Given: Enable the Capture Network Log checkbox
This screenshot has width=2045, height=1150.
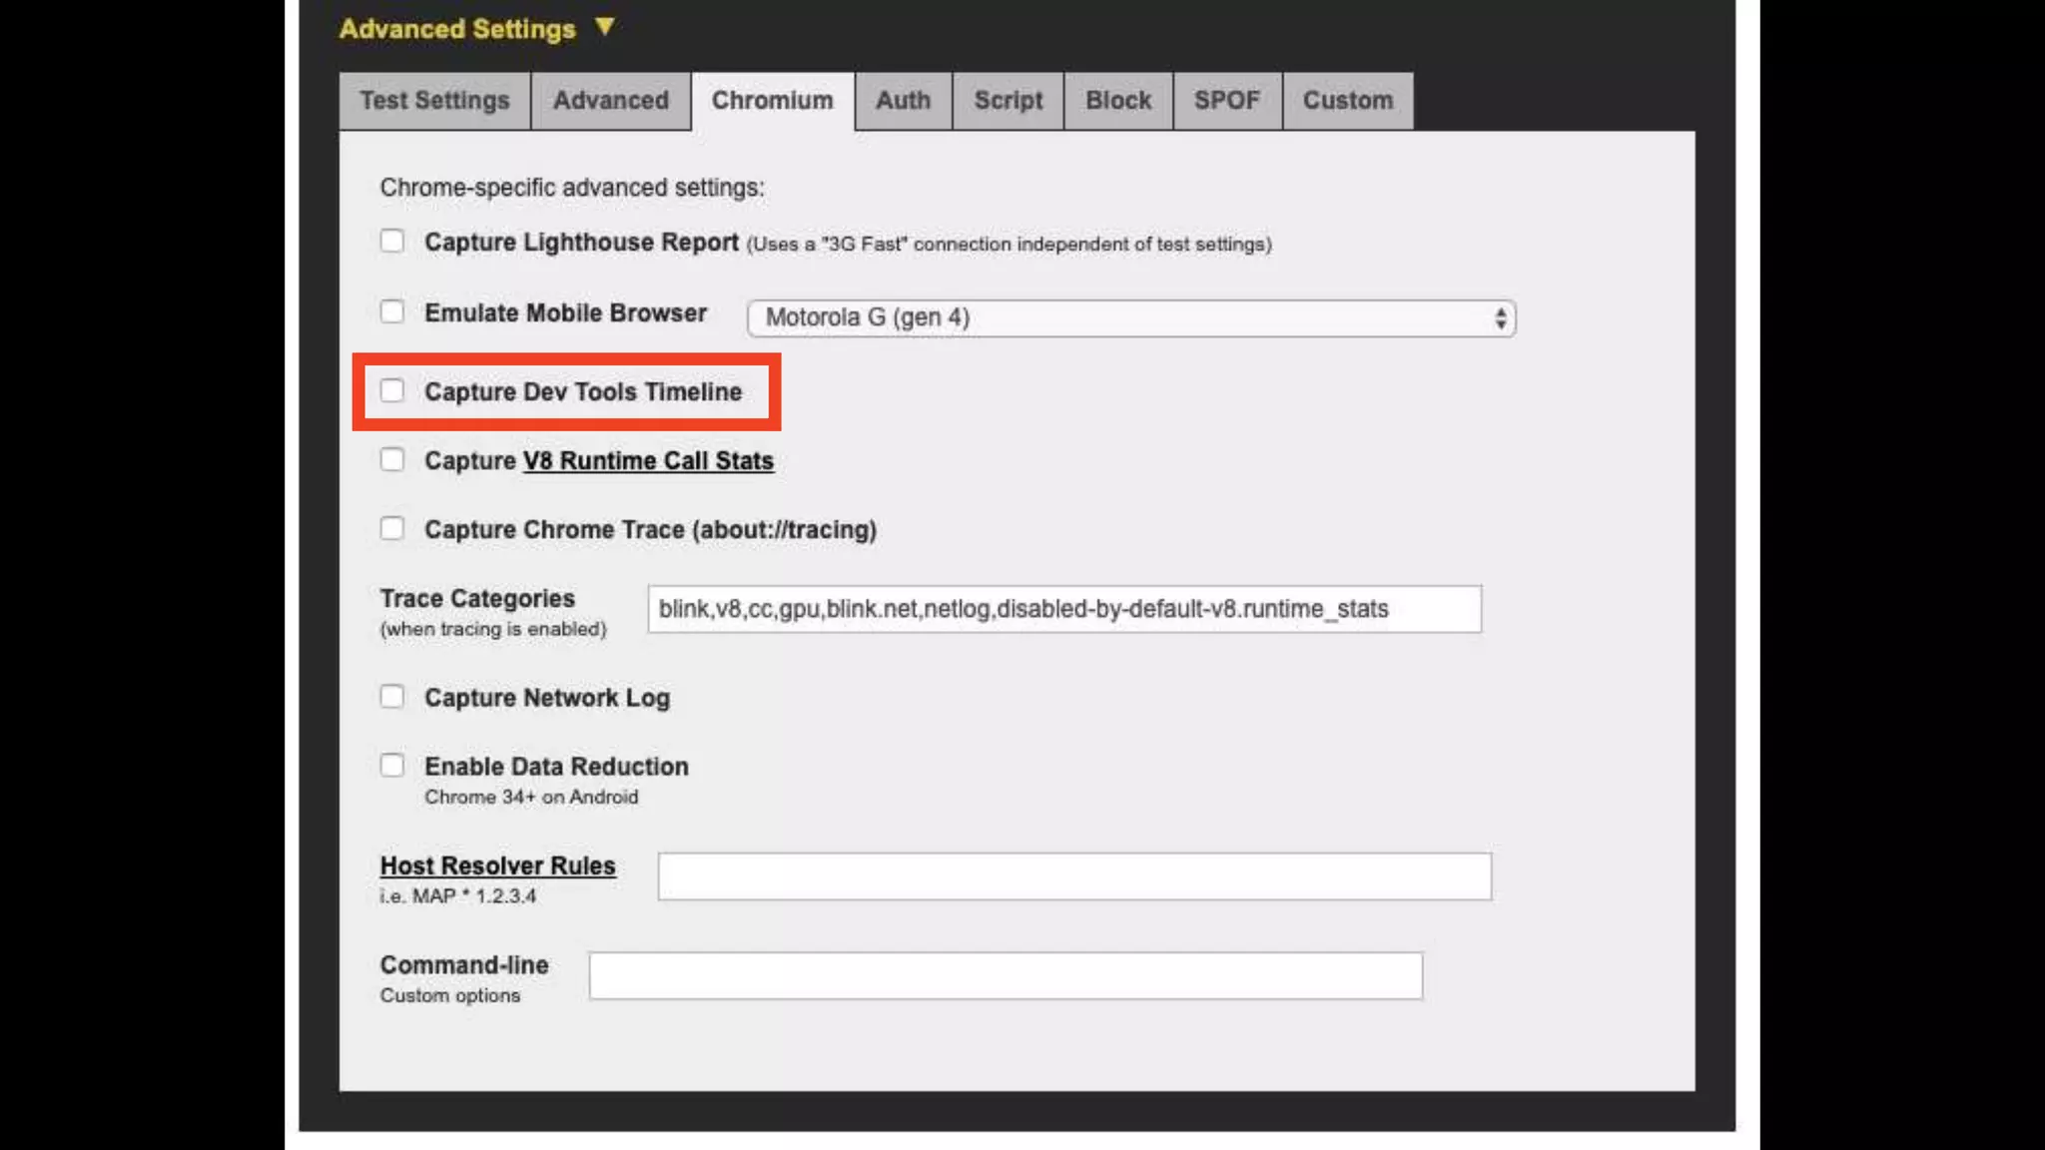Looking at the screenshot, I should click(x=392, y=696).
